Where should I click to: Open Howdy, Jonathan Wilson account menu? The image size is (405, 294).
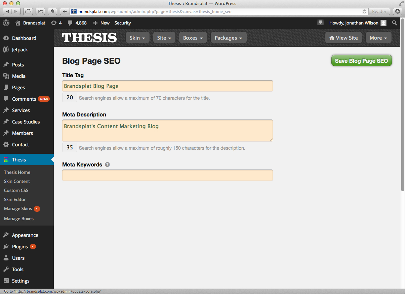click(x=358, y=23)
